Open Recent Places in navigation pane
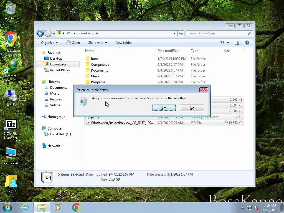This screenshot has height=213, width=284. [x=57, y=70]
